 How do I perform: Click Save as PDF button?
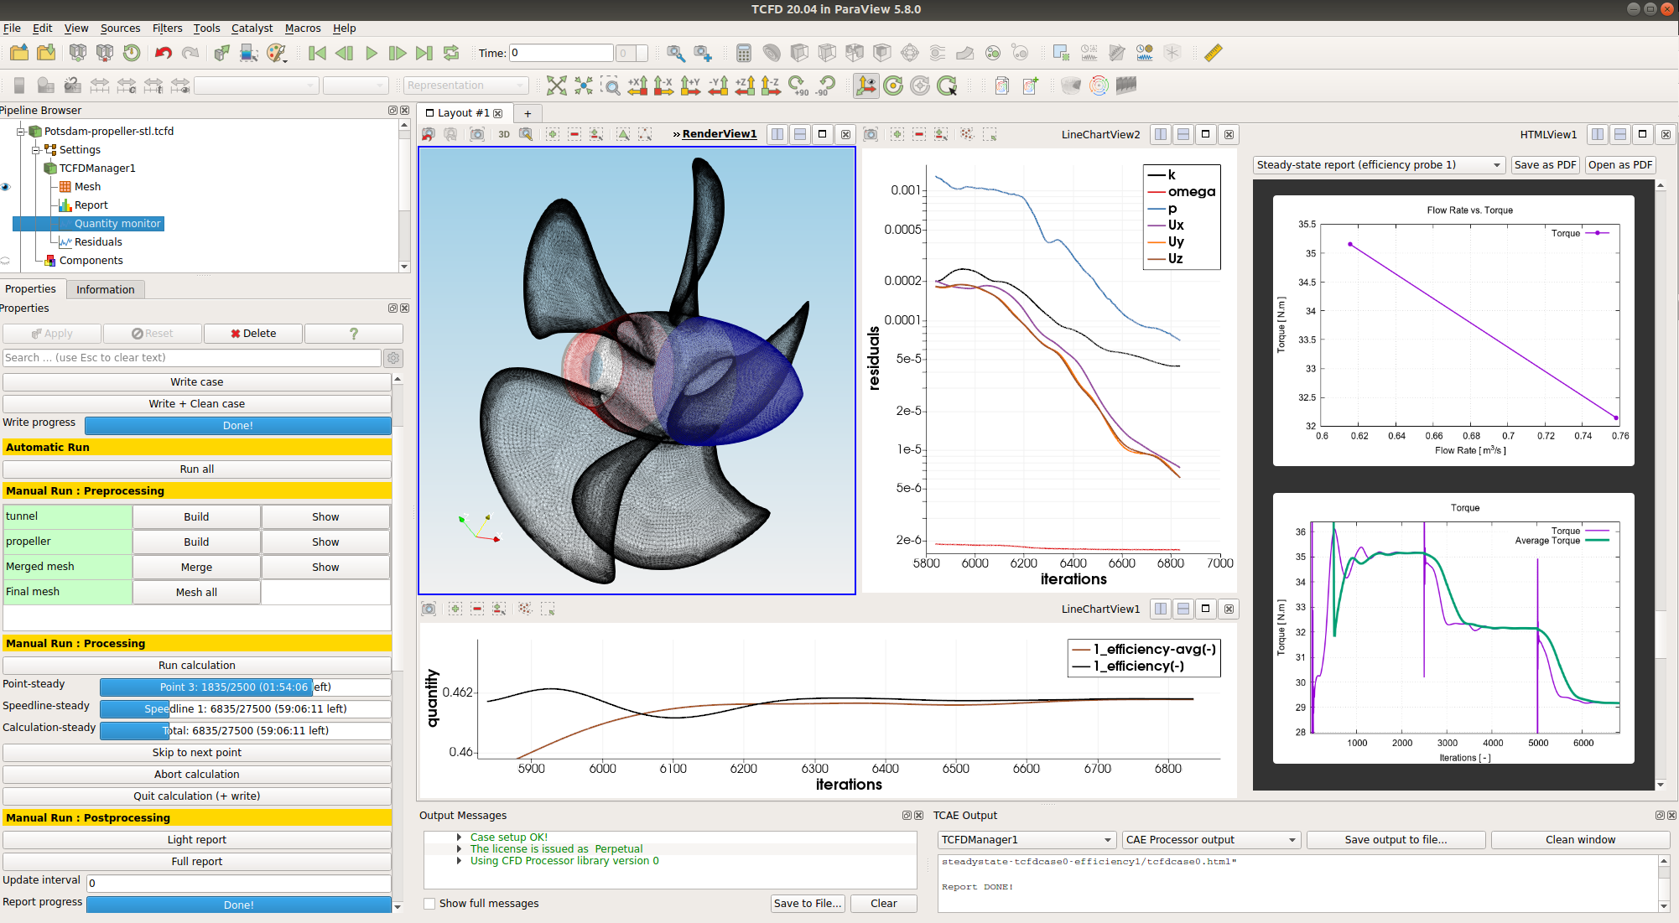click(1545, 165)
